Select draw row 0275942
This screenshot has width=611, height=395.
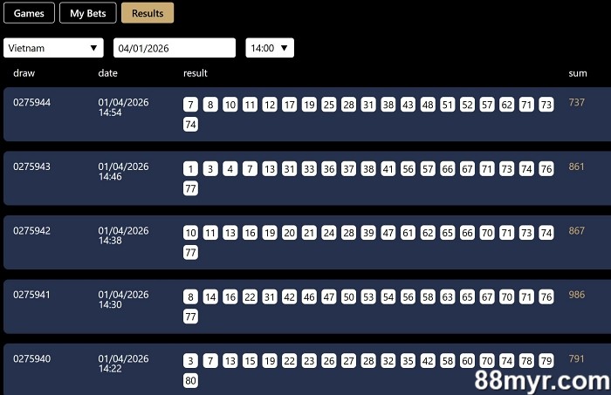pyautogui.click(x=31, y=231)
